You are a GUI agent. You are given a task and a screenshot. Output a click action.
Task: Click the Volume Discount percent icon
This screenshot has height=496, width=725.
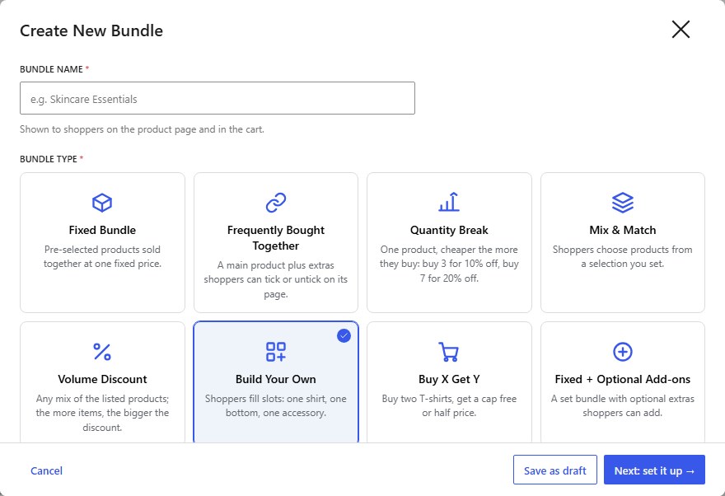click(x=102, y=352)
